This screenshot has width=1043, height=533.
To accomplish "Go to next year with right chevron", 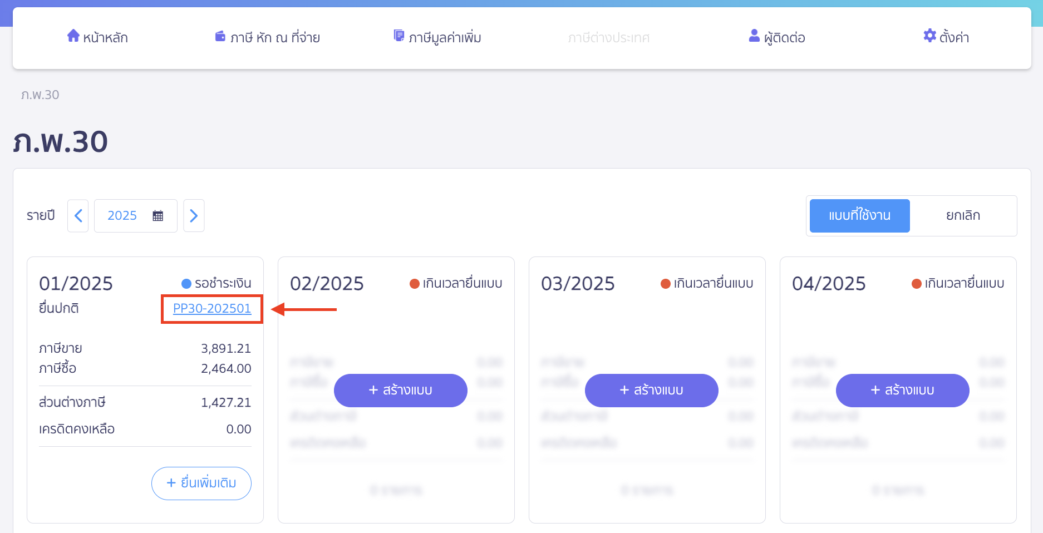I will click(194, 216).
